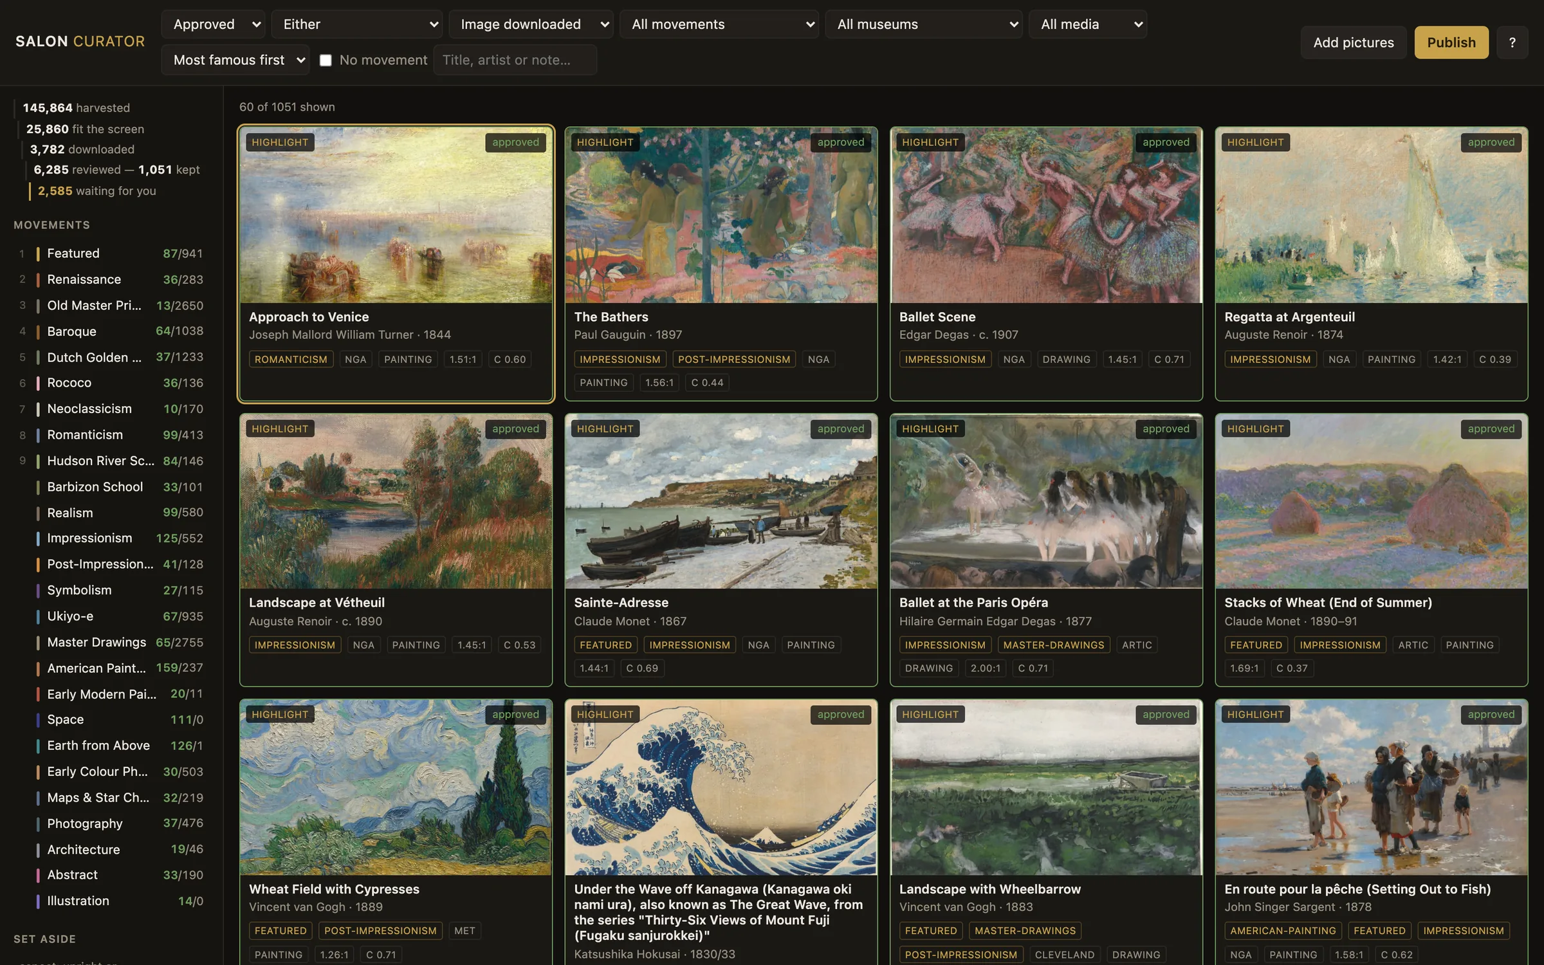Viewport: 1544px width, 965px height.
Task: Toggle the No movement checkbox
Action: 326,60
